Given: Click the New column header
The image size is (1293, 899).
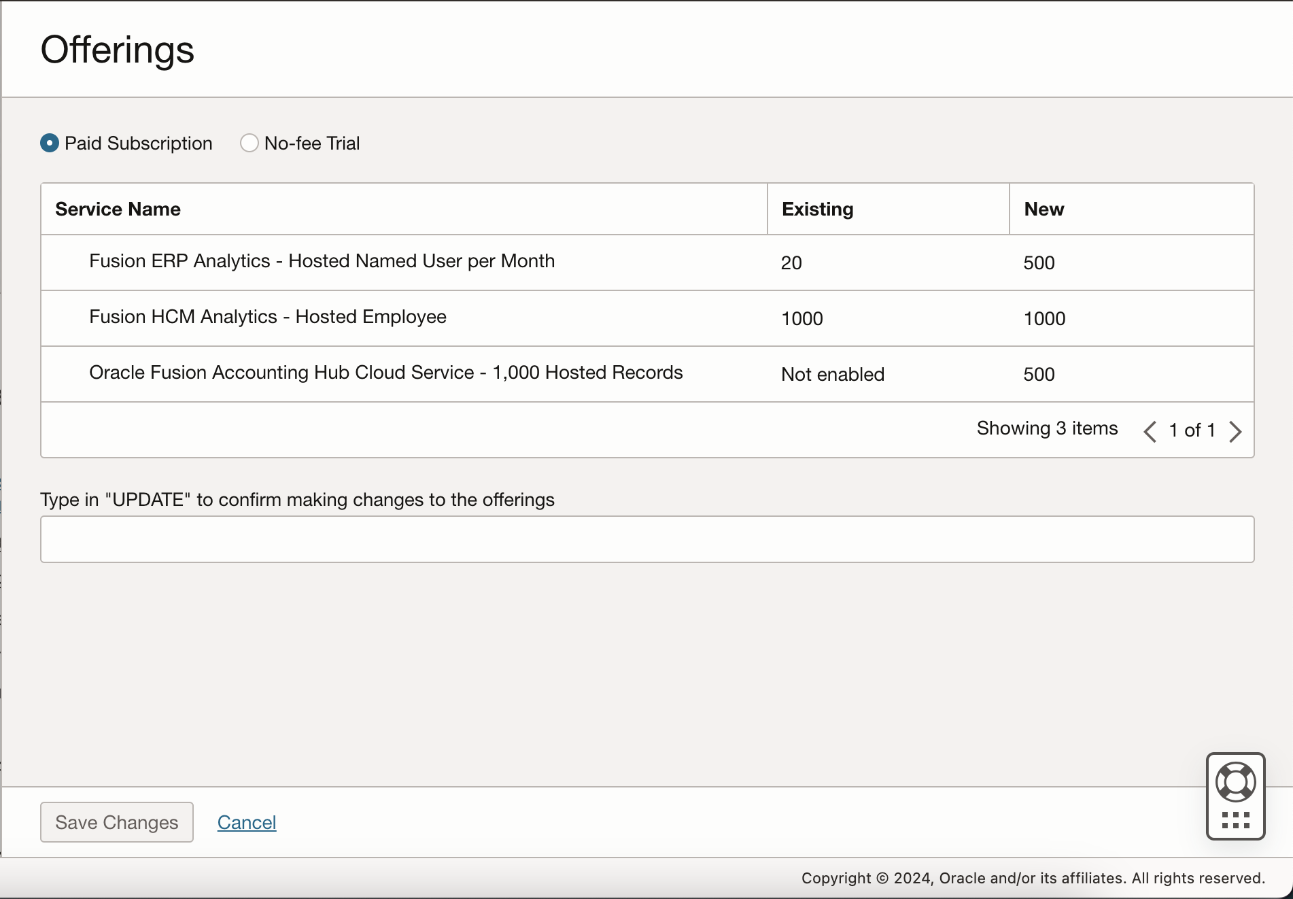Looking at the screenshot, I should pos(1044,209).
